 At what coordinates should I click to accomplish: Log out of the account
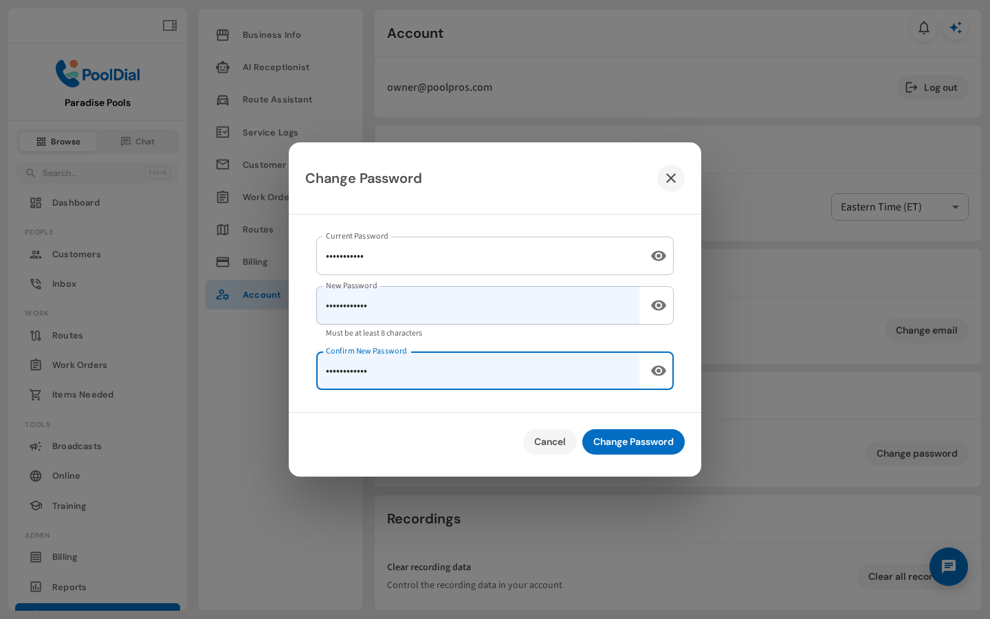932,87
